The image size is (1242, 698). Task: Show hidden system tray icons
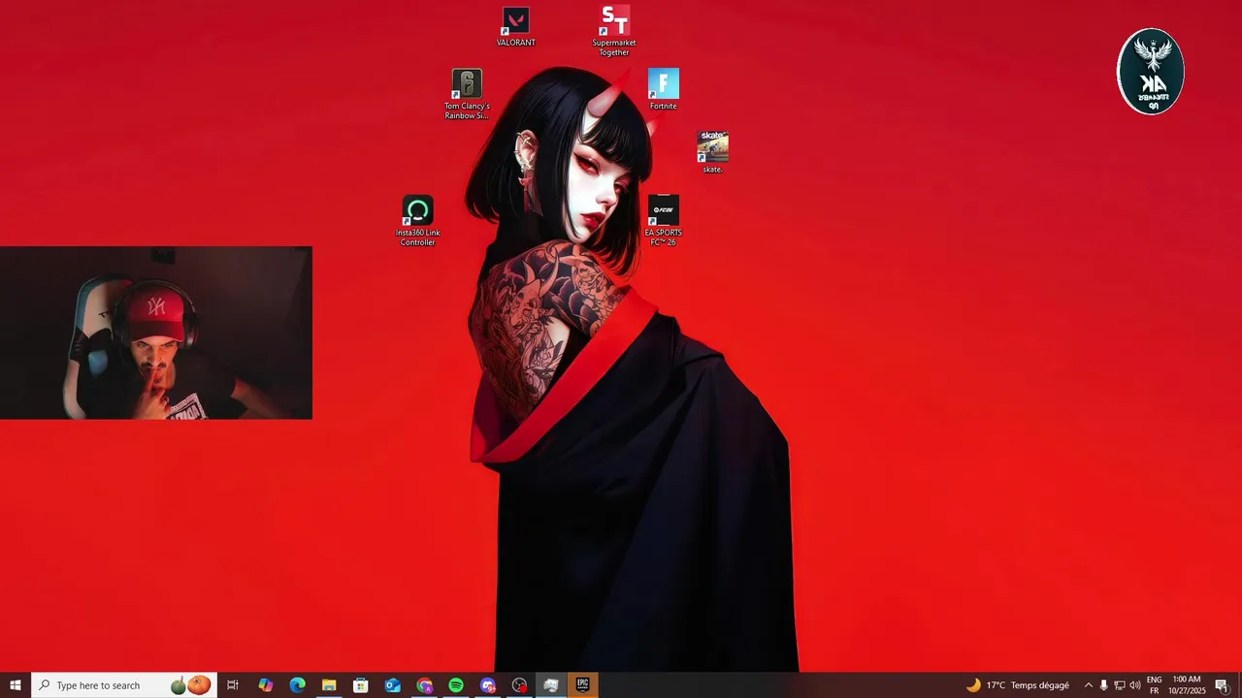(x=1088, y=685)
